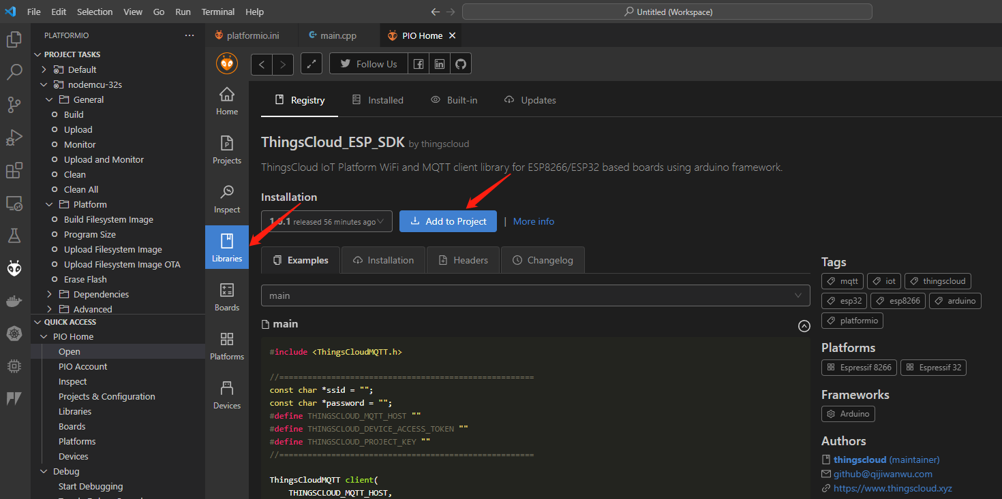The width and height of the screenshot is (1002, 499).
Task: Click the Follow Us Twitter button
Action: tap(369, 64)
